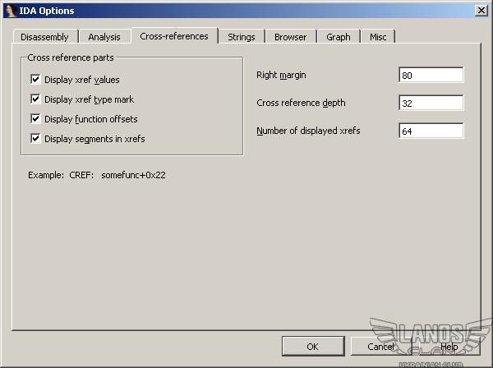Viewport: 493px width, 368px height.
Task: Toggle Display segments in xrefs checkbox
Action: tap(35, 139)
